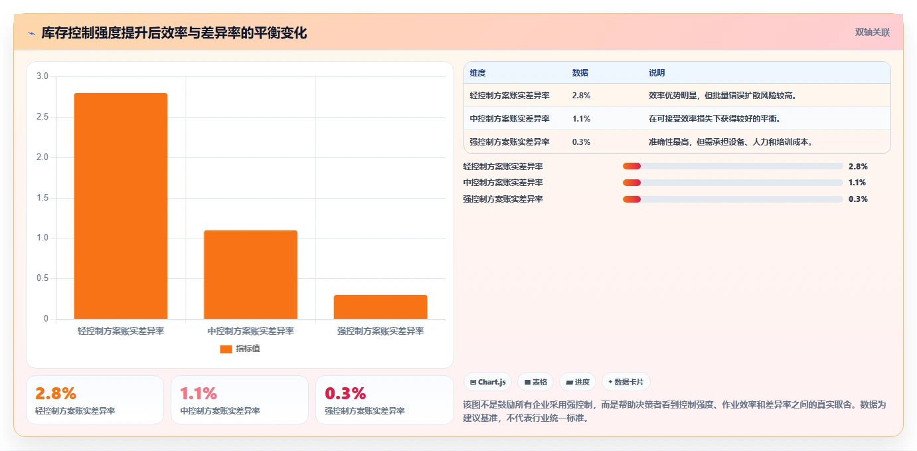Viewport: 917px width, 451px height.
Task: Click the lightning icon beside the title
Action: [32, 33]
